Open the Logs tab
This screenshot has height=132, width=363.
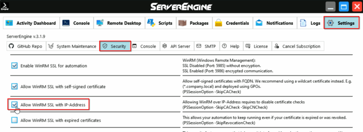coord(311,23)
